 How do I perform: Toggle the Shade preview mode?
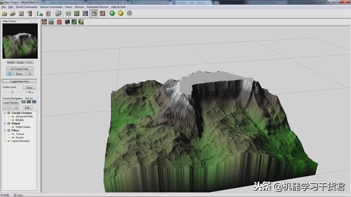[20, 62]
